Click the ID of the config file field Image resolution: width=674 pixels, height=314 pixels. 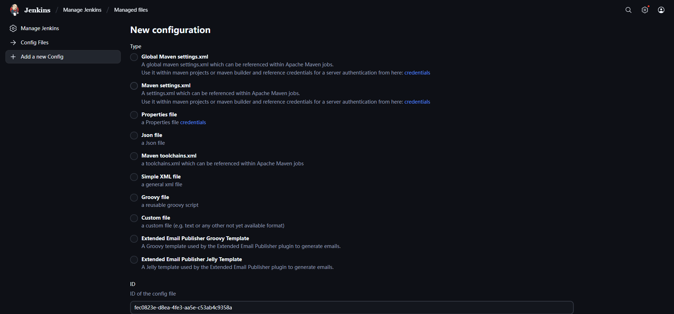click(x=351, y=308)
